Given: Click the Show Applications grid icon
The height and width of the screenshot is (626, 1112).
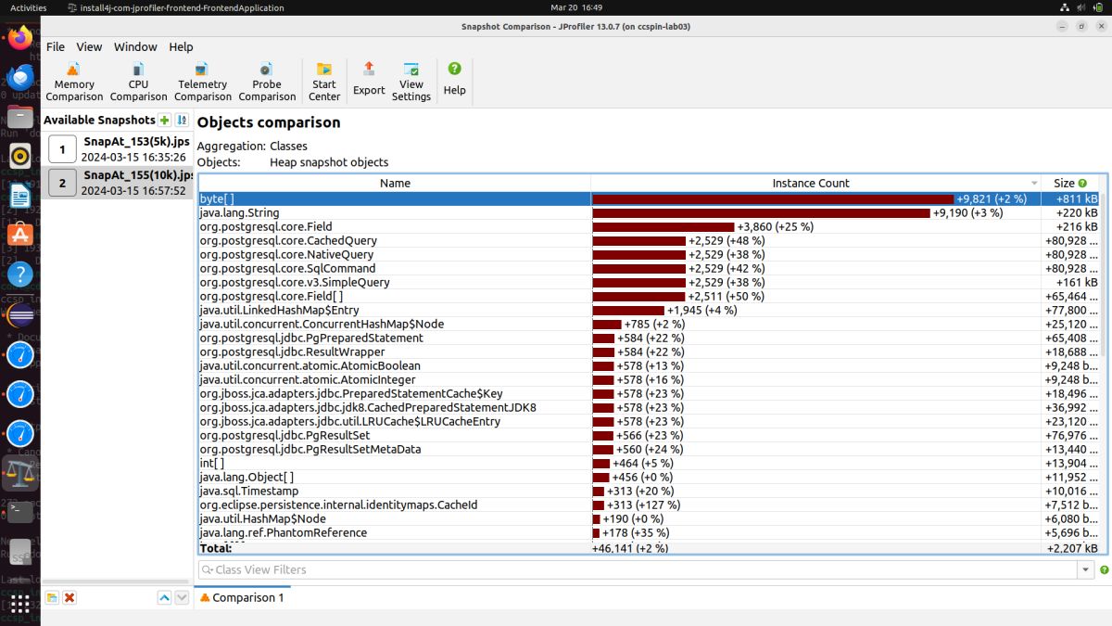Looking at the screenshot, I should pos(20,604).
